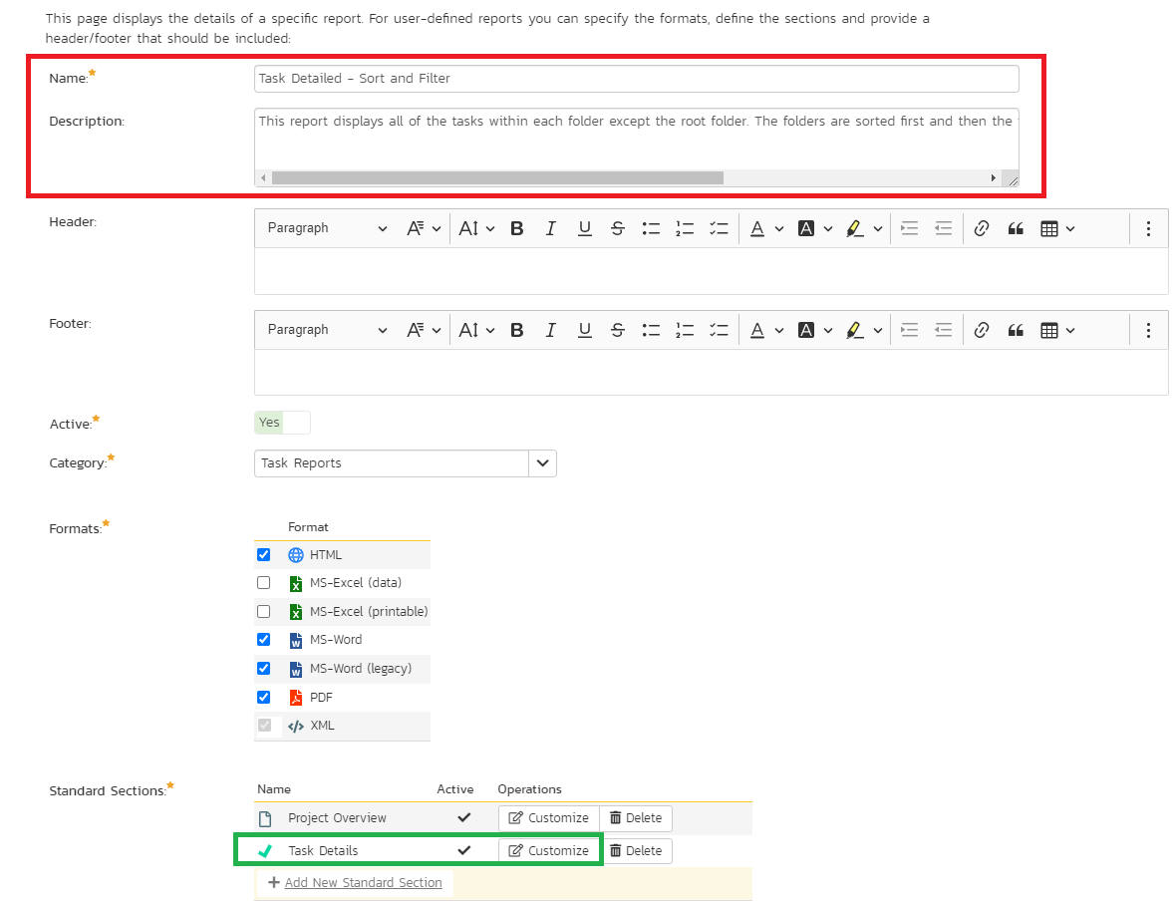
Task: Click into the Name text field
Action: coord(636,79)
